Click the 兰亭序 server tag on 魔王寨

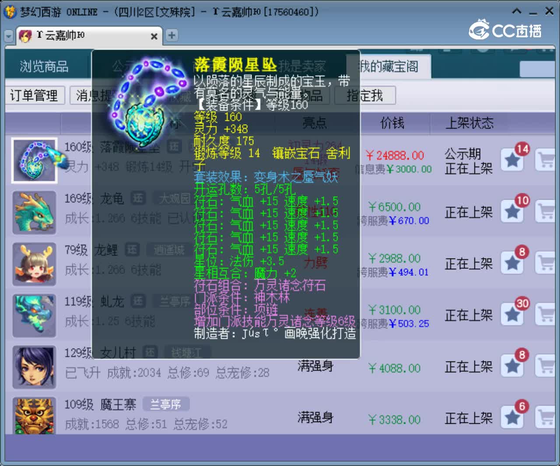pyautogui.click(x=165, y=404)
